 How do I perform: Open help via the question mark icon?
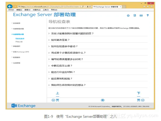(148, 16)
